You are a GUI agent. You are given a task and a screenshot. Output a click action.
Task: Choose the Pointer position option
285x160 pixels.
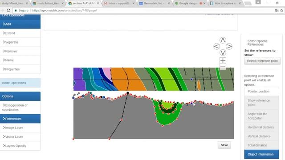point(261,92)
